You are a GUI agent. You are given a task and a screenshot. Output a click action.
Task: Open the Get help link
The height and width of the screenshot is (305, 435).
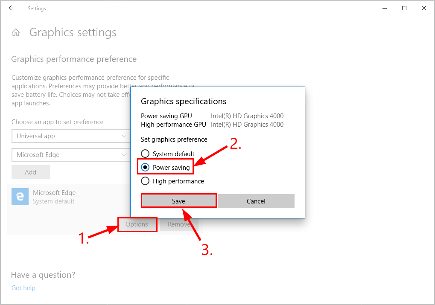[x=23, y=288]
